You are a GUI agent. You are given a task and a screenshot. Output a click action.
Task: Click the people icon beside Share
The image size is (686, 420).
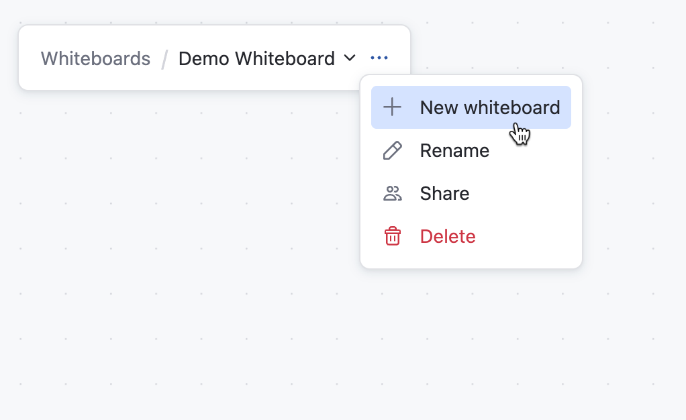tap(392, 193)
